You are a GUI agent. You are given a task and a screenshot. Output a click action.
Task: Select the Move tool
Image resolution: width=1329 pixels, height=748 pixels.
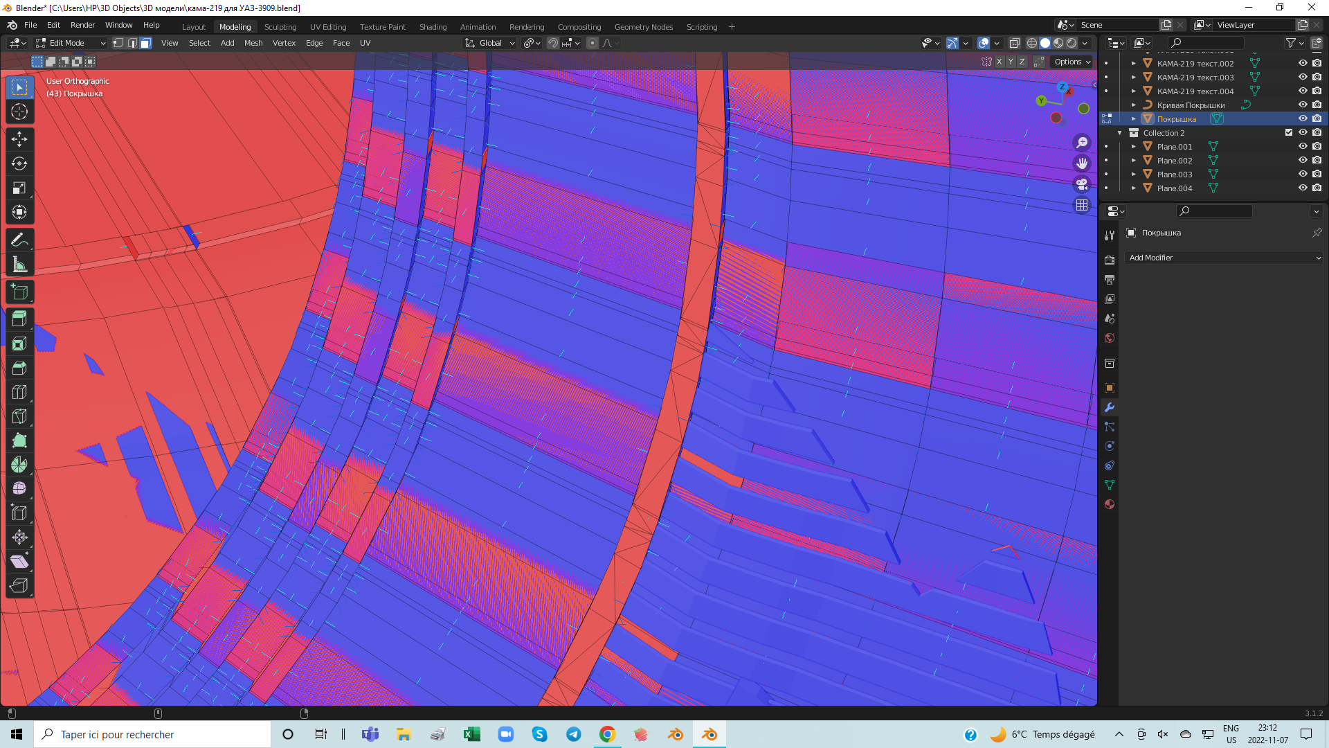click(19, 139)
